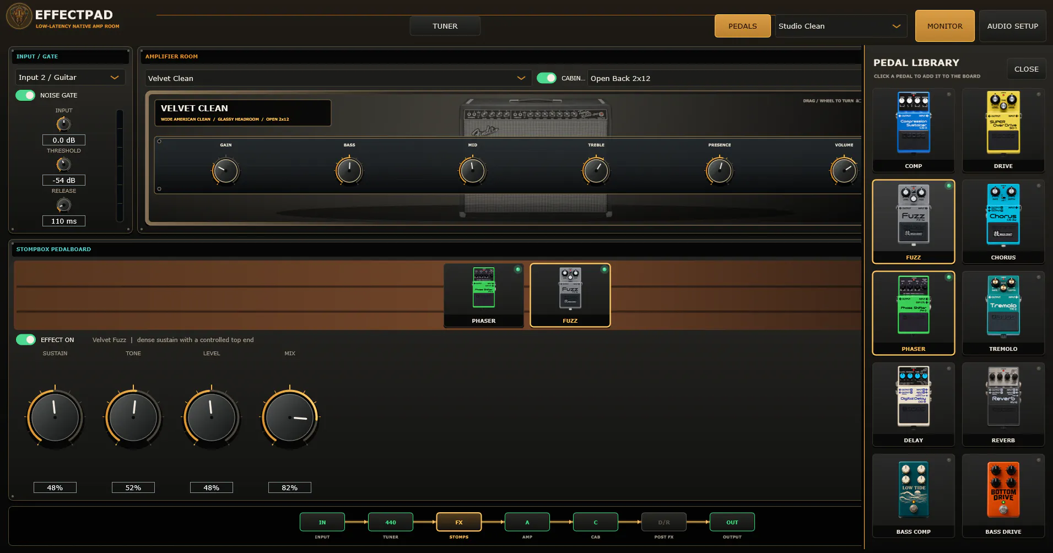Click the amp VOLUME knob
Screen dimensions: 1053x553
pos(844,171)
